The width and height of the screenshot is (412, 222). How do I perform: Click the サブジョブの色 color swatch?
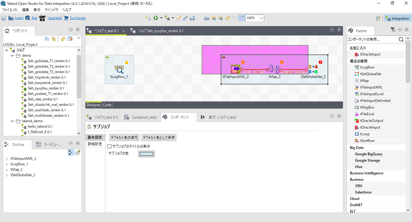click(x=146, y=154)
